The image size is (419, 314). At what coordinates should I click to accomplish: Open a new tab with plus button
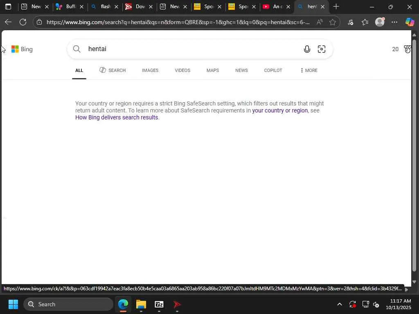click(336, 7)
